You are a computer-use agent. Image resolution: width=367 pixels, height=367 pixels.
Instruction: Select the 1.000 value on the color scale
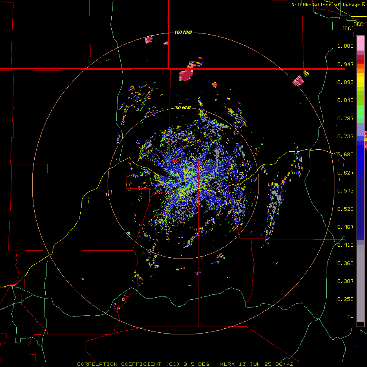345,46
